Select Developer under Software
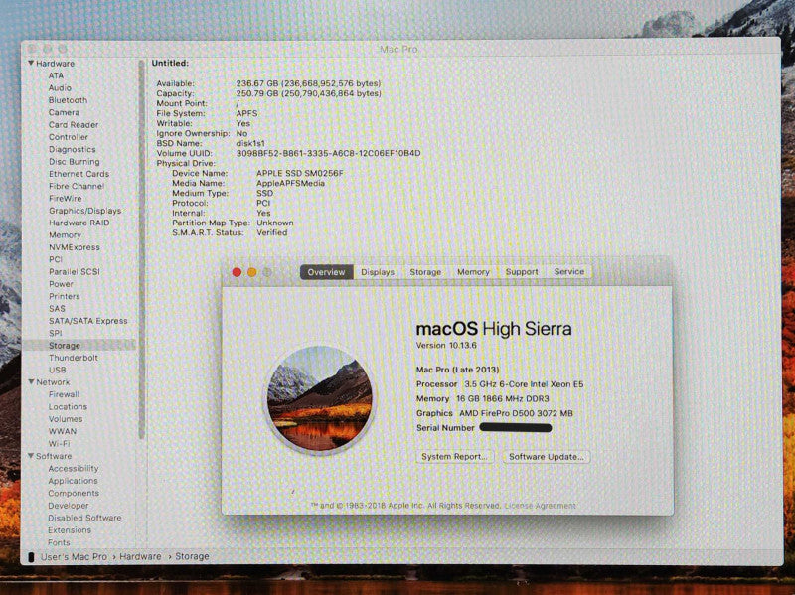 [x=68, y=506]
